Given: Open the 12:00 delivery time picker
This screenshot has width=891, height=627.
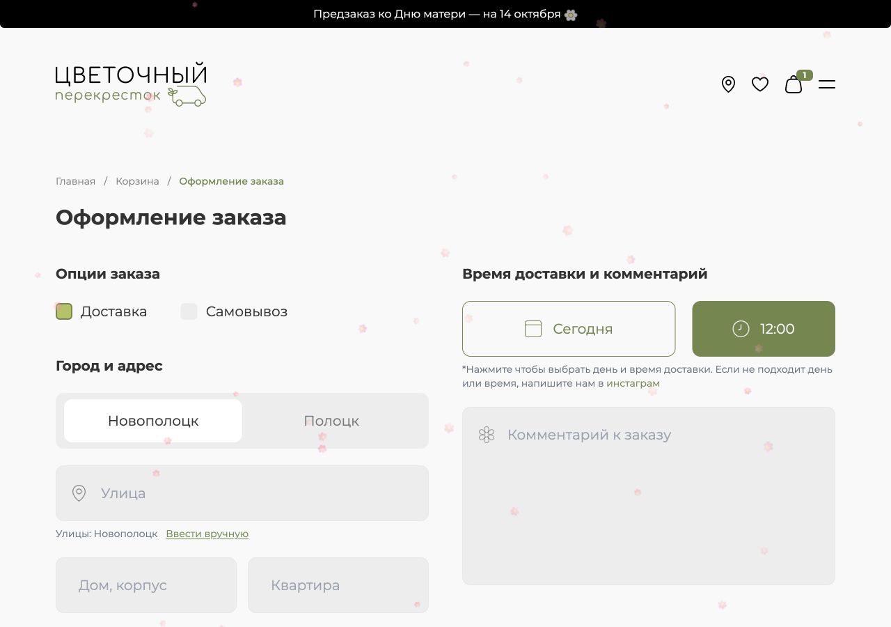Looking at the screenshot, I should (x=764, y=329).
